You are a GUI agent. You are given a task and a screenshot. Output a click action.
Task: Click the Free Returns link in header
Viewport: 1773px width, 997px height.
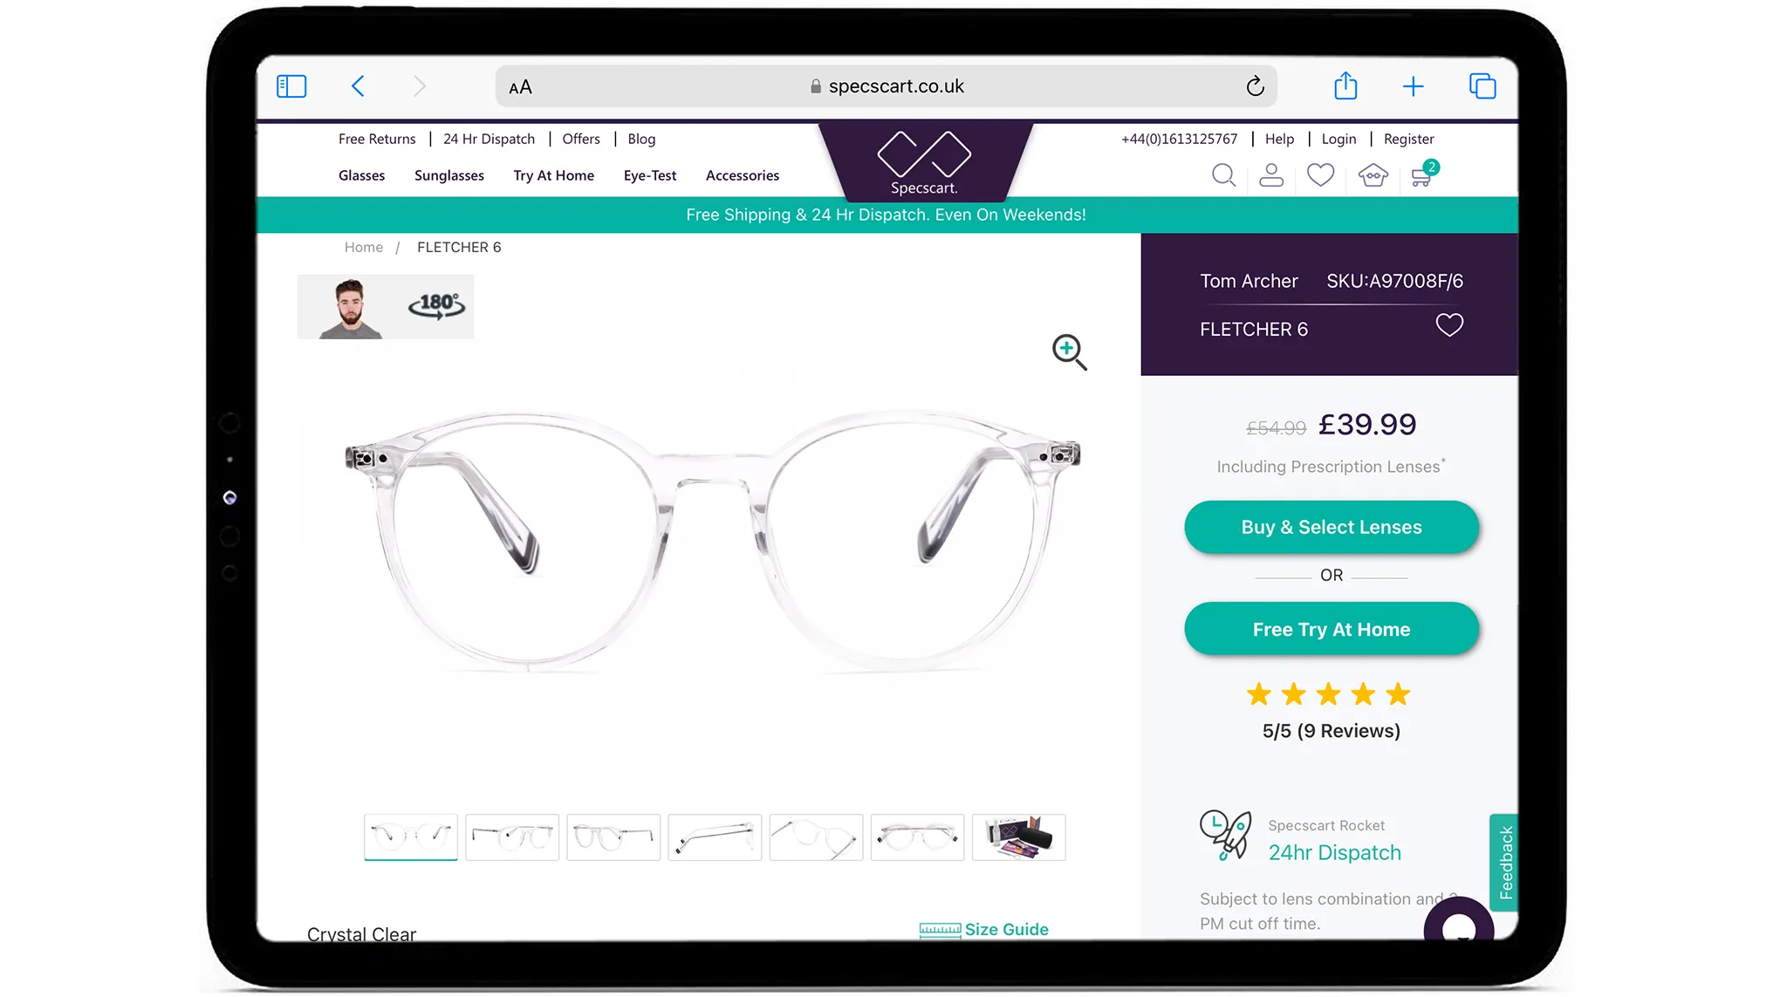(376, 138)
